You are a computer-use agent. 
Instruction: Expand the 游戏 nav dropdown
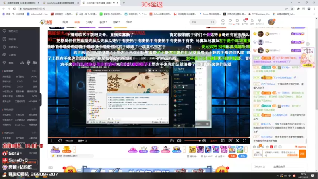pyautogui.click(x=116, y=22)
